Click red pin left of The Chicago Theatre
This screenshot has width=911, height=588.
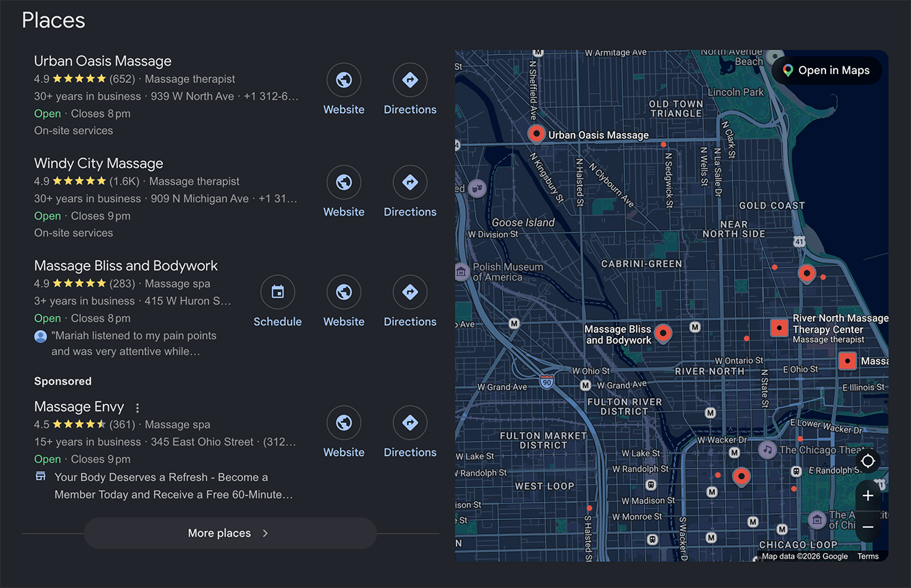coord(740,476)
